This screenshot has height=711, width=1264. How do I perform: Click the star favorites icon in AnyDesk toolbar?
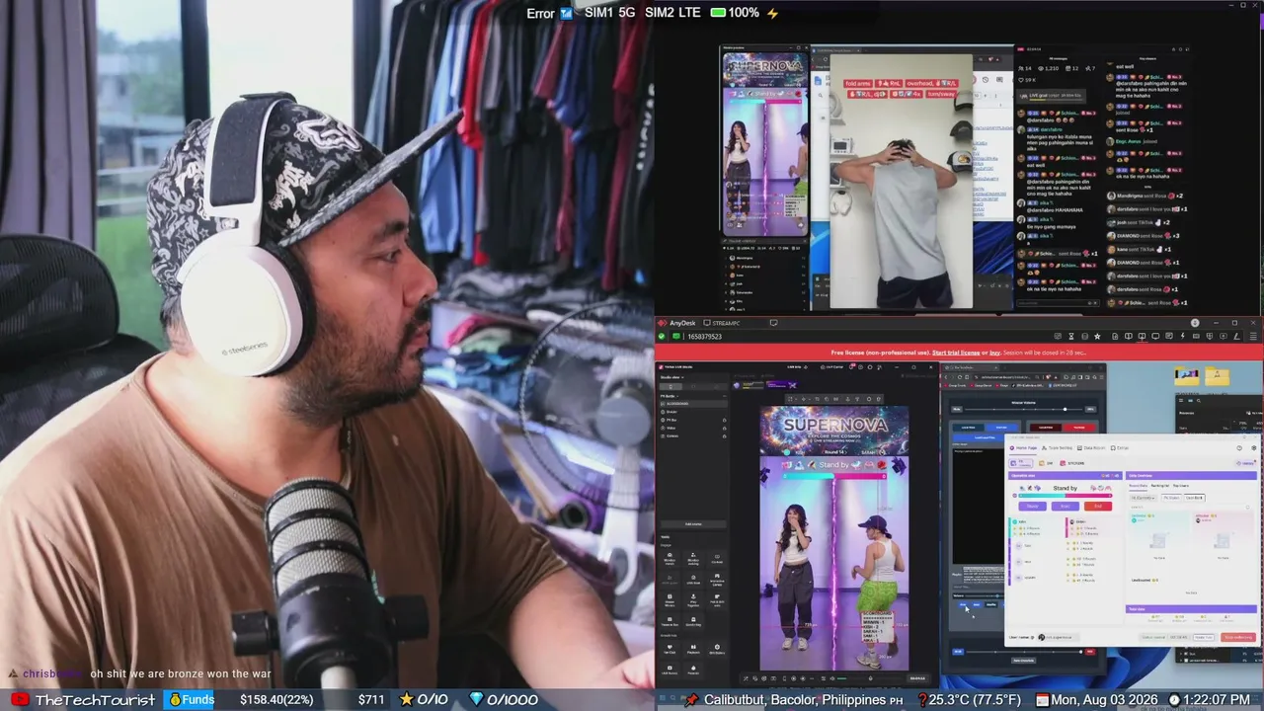click(1097, 337)
